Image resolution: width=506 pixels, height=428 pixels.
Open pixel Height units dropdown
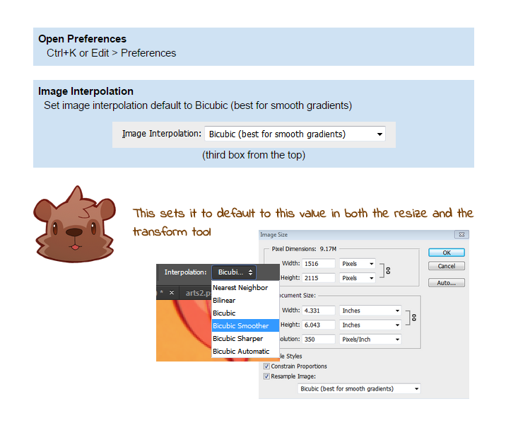[358, 278]
